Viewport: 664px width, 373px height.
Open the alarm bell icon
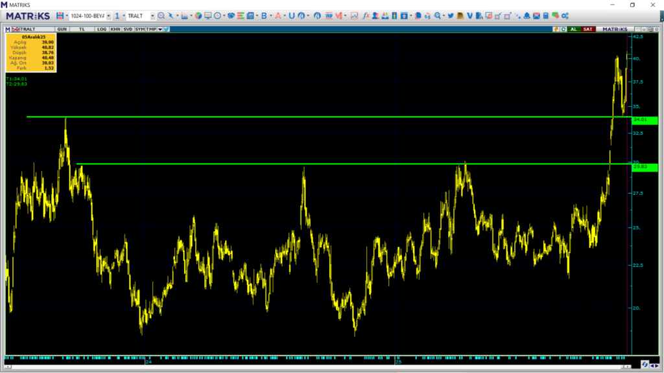click(x=527, y=16)
